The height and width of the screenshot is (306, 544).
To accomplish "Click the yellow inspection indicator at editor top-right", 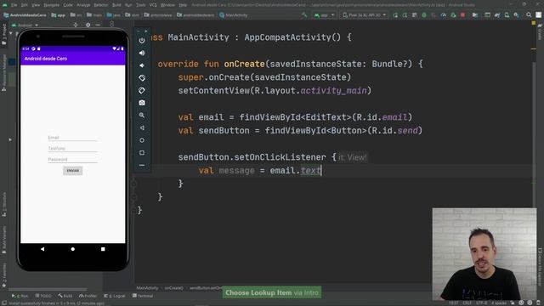I will (534, 23).
